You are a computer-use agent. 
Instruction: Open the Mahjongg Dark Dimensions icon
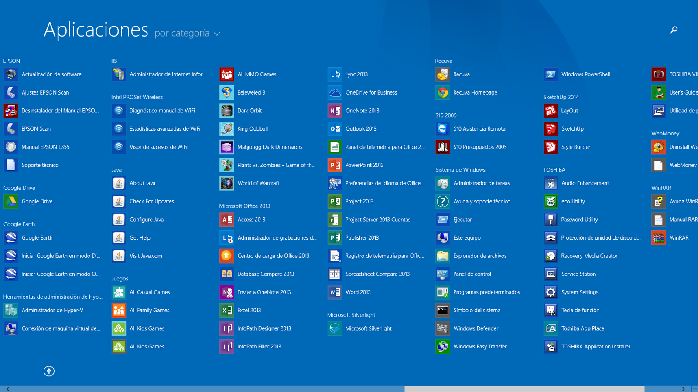click(x=227, y=147)
